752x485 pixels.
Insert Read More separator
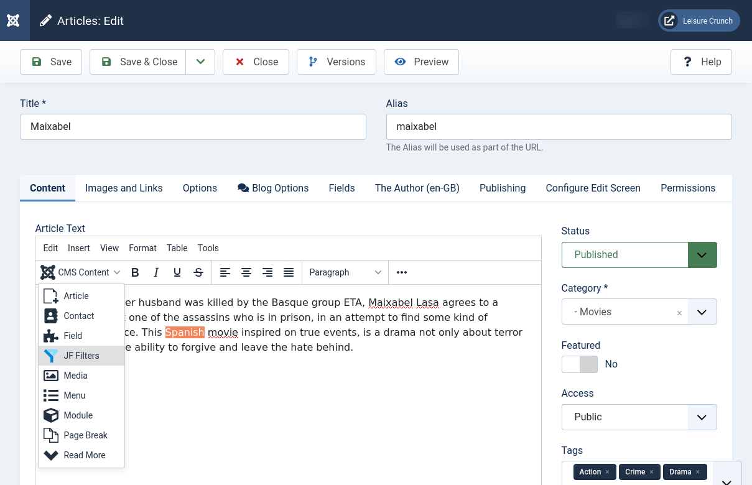click(x=81, y=455)
